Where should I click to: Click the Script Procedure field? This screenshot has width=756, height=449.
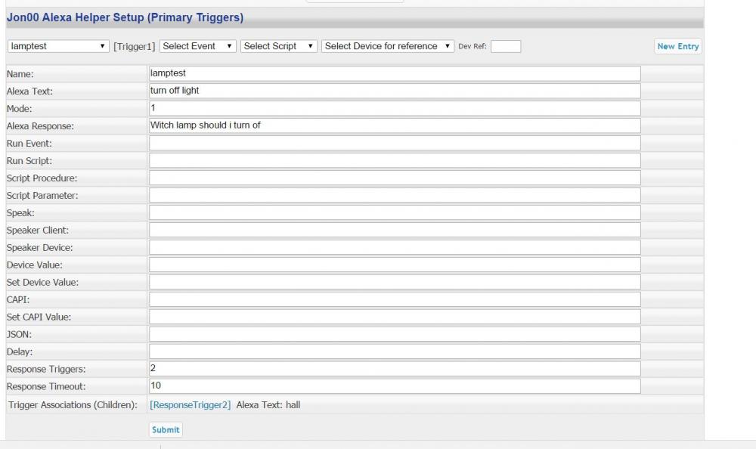coord(395,178)
